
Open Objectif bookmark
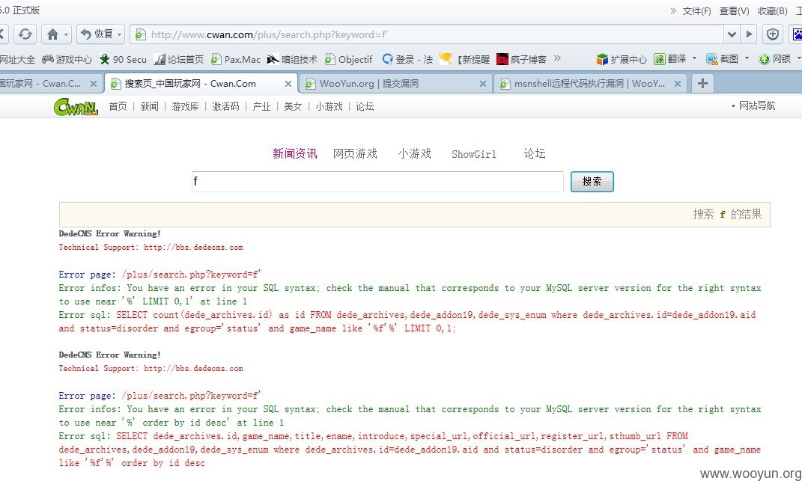tap(349, 59)
